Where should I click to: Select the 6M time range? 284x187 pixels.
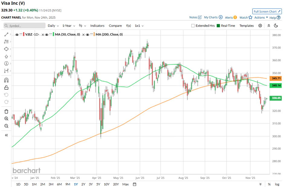(60, 184)
